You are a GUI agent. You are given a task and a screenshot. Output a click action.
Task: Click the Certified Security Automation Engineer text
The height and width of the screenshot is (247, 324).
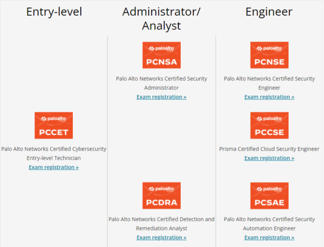click(x=269, y=224)
